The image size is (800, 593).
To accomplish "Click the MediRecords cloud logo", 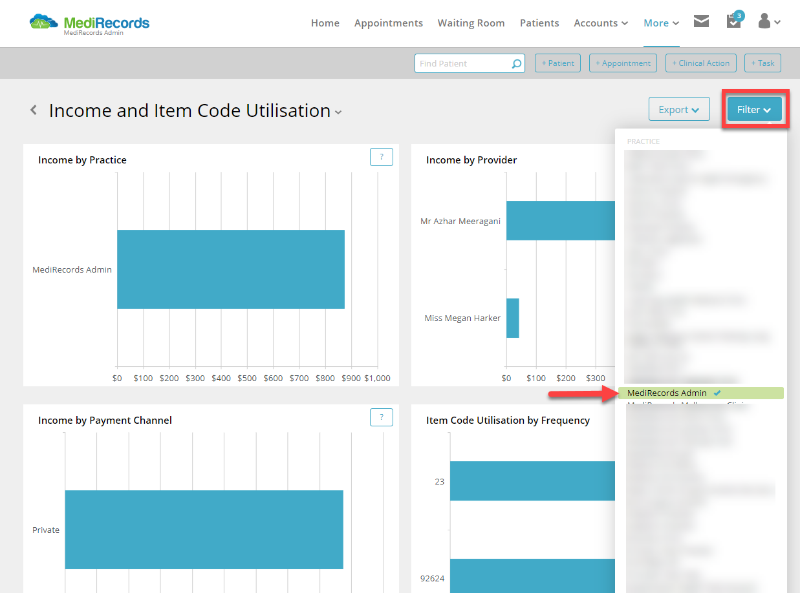I will tap(89, 24).
